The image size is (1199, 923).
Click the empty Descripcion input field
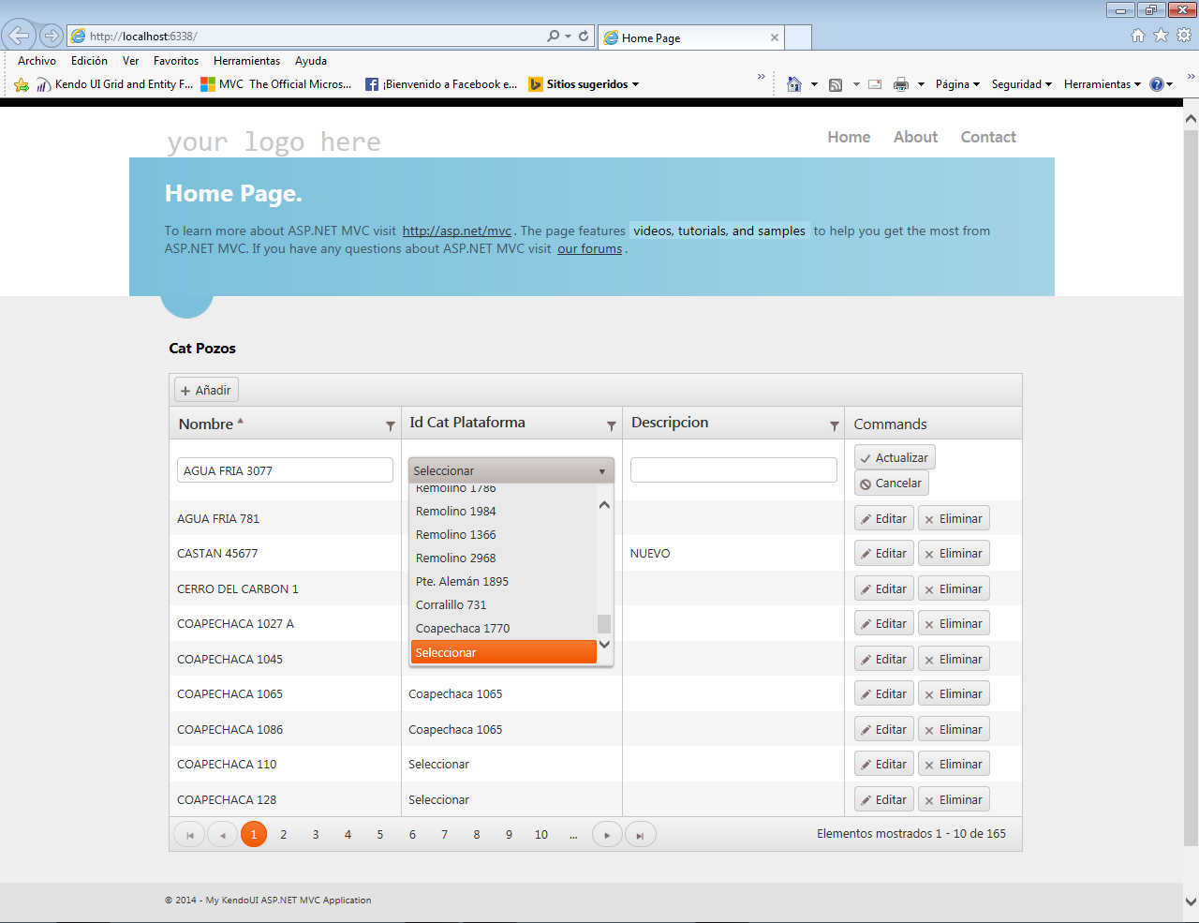click(x=733, y=470)
